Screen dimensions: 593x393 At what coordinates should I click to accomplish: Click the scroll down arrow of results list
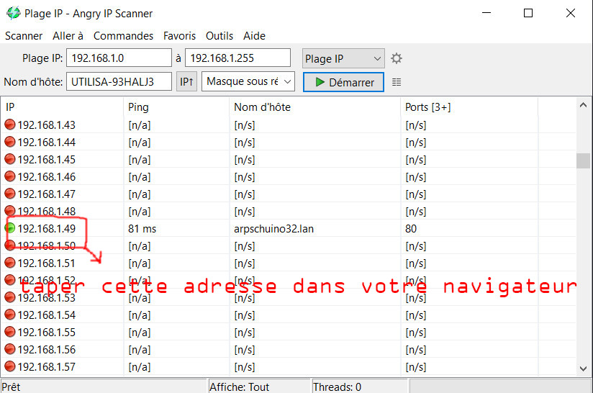click(583, 368)
